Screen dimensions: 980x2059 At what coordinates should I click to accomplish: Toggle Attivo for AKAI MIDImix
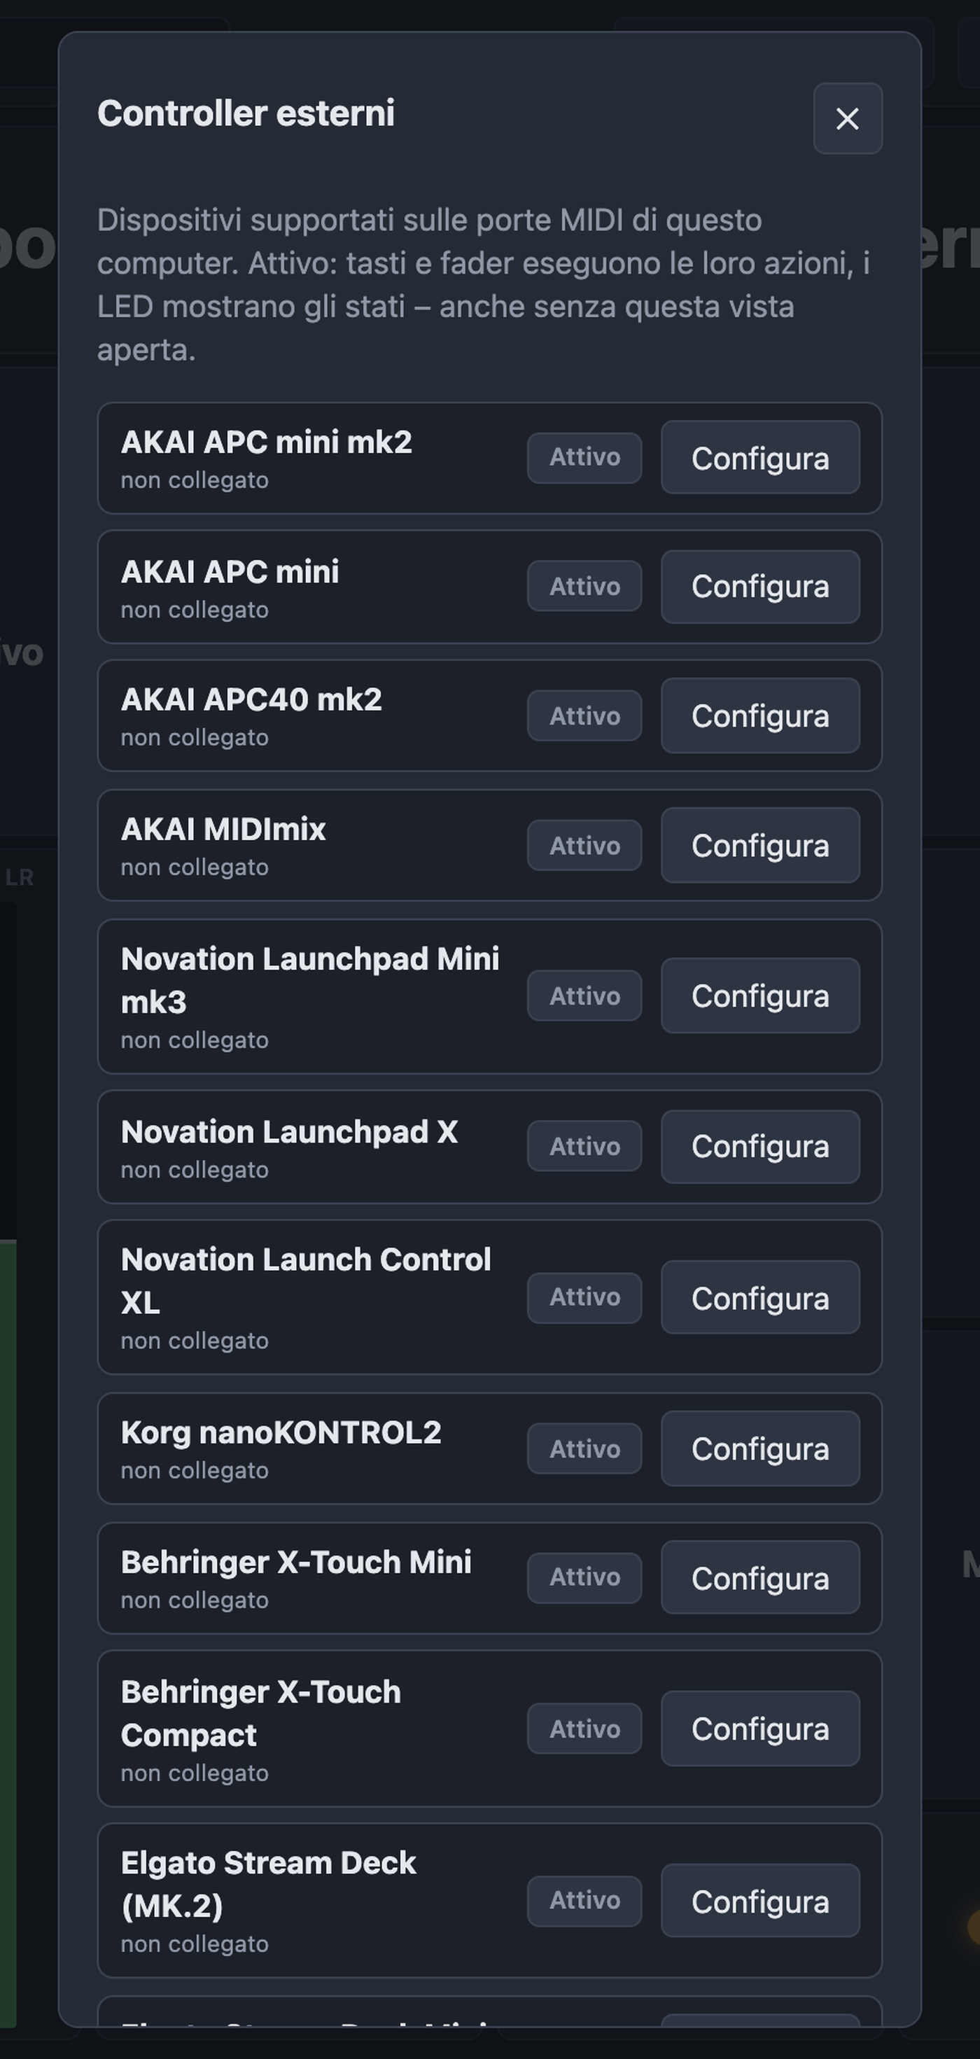click(x=584, y=845)
